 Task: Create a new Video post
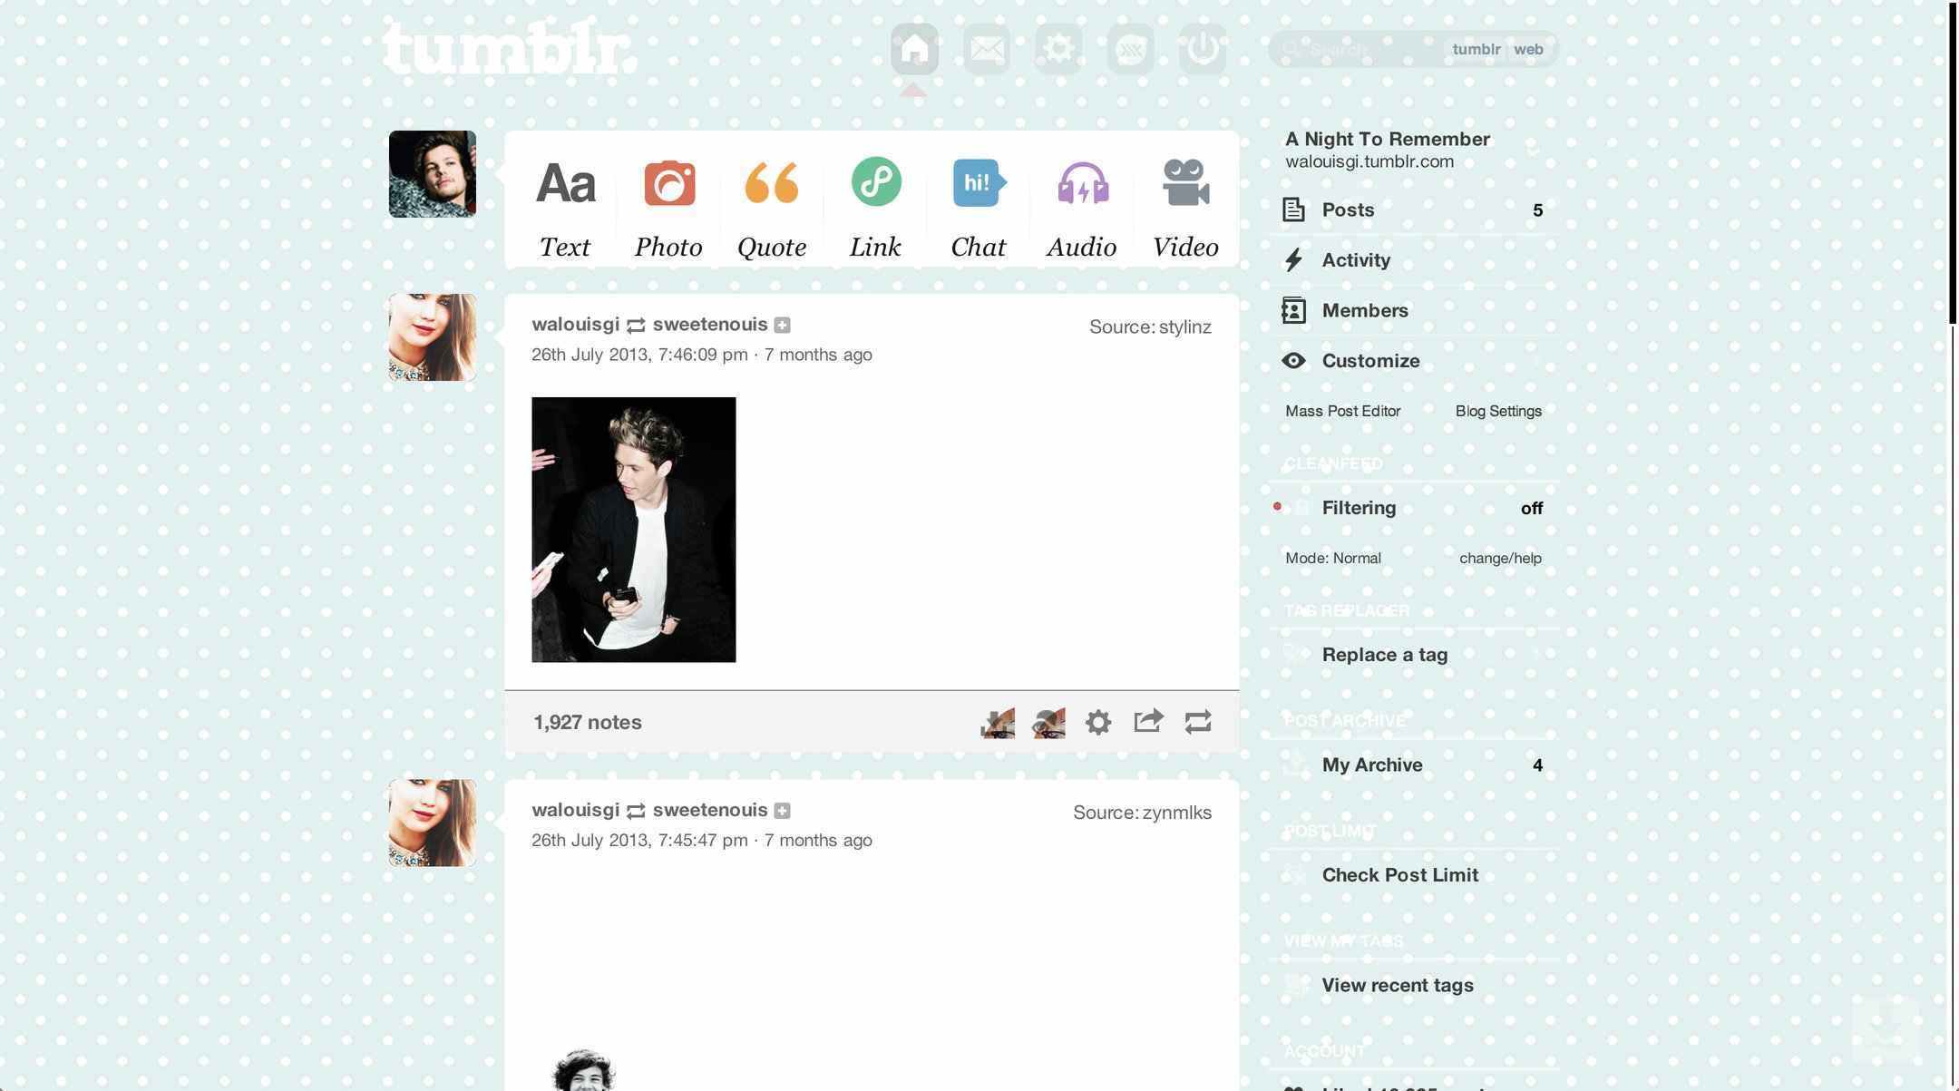[1185, 208]
